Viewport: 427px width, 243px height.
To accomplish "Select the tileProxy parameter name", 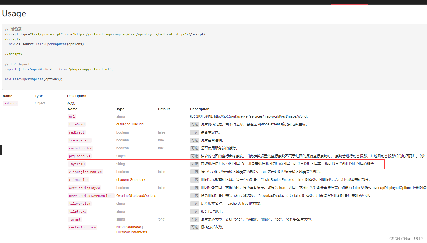I will coord(78,211).
